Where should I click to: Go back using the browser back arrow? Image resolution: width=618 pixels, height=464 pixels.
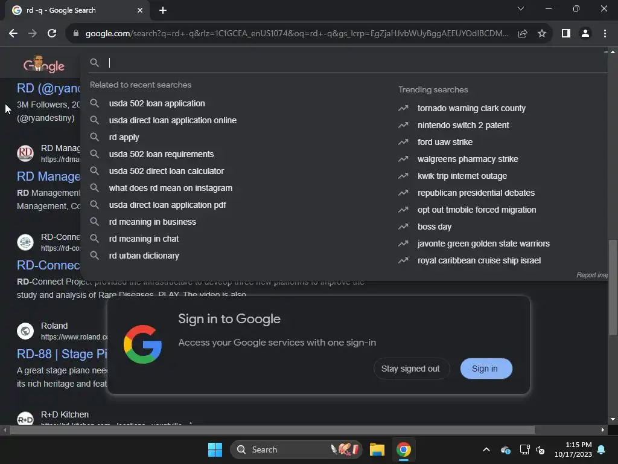[x=13, y=34]
